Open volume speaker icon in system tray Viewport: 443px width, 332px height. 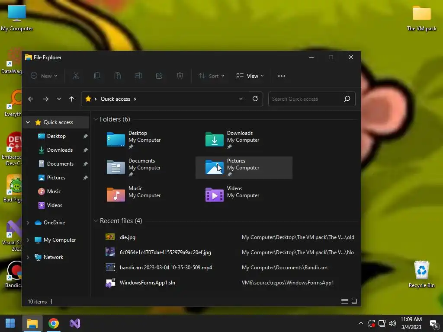(x=392, y=323)
